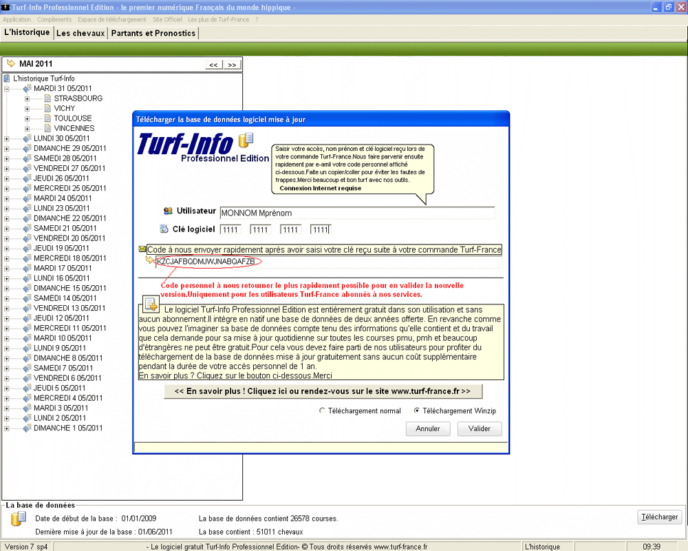Click the Annuler button
Screen dimensions: 688x551
(428, 428)
